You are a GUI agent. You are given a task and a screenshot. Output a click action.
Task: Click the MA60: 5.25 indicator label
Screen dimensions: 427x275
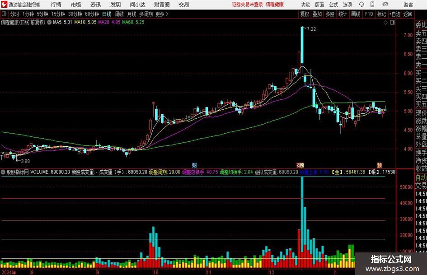133,22
